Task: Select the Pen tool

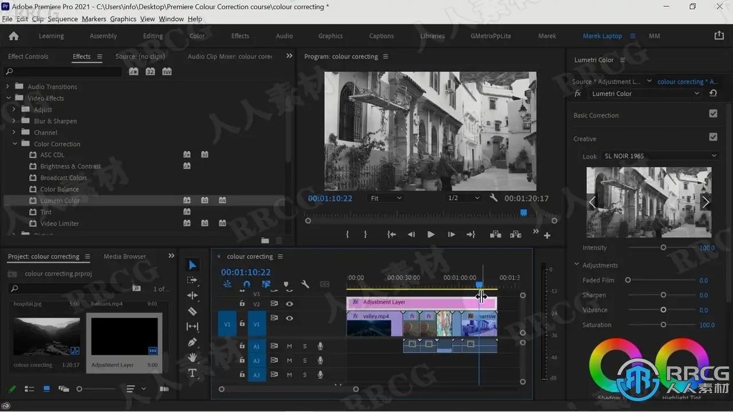Action: [x=192, y=342]
